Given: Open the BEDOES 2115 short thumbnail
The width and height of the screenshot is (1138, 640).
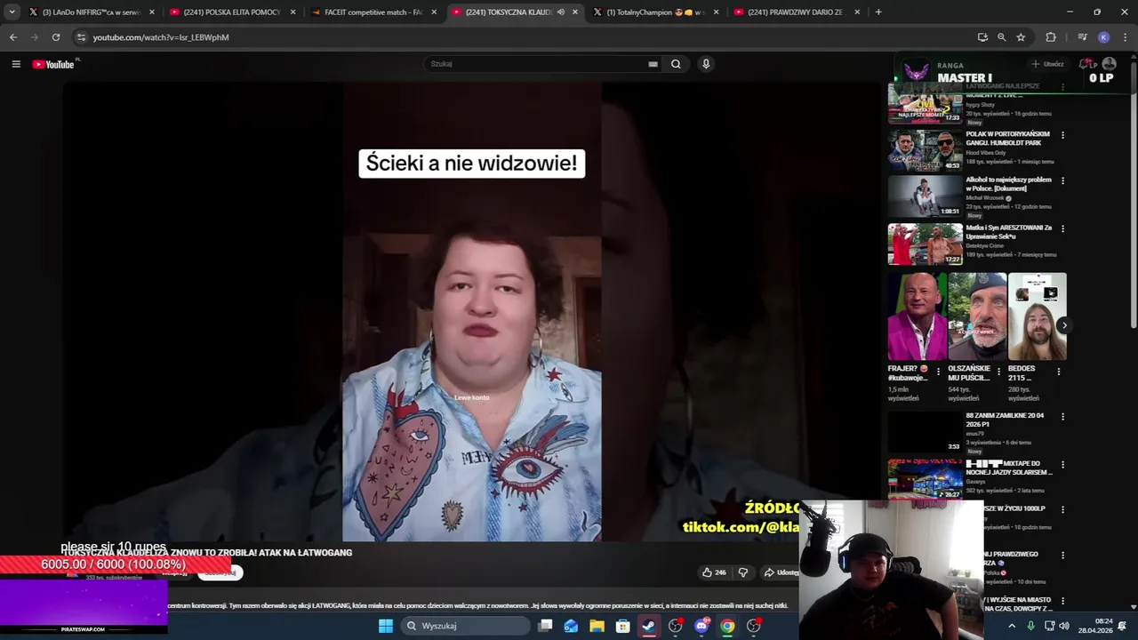Looking at the screenshot, I should pyautogui.click(x=1038, y=316).
